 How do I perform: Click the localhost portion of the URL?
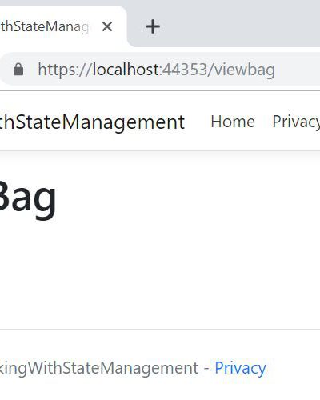point(126,70)
